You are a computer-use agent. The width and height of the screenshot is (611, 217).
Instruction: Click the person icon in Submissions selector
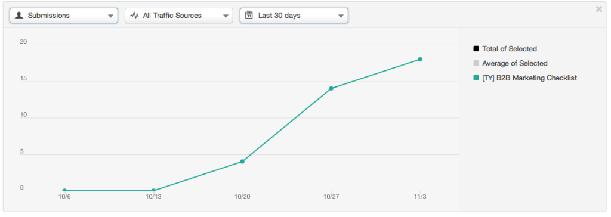click(x=18, y=15)
